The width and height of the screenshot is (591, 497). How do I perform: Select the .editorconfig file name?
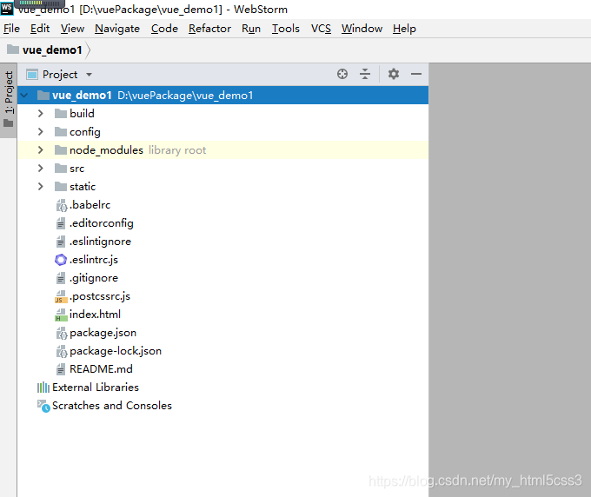[102, 223]
